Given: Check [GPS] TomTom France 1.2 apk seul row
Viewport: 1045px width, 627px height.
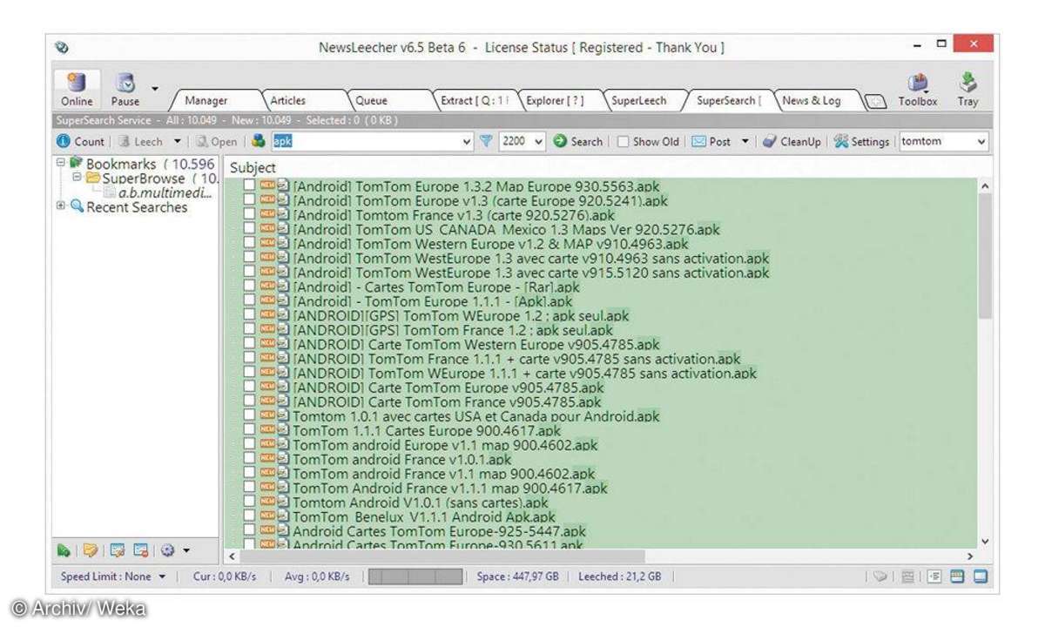Looking at the screenshot, I should (250, 330).
